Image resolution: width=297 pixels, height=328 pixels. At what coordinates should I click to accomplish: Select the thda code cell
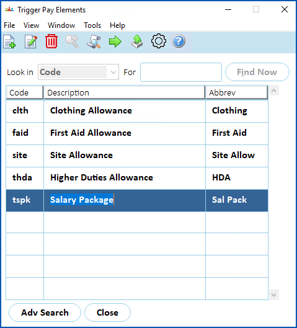(x=25, y=178)
